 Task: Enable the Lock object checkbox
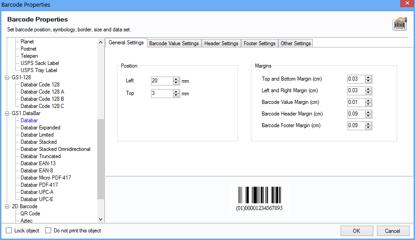coord(9,231)
